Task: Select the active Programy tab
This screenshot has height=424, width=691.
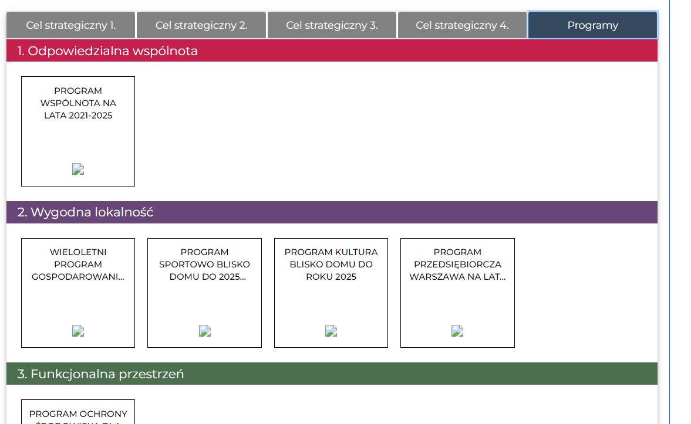Action: pyautogui.click(x=592, y=25)
